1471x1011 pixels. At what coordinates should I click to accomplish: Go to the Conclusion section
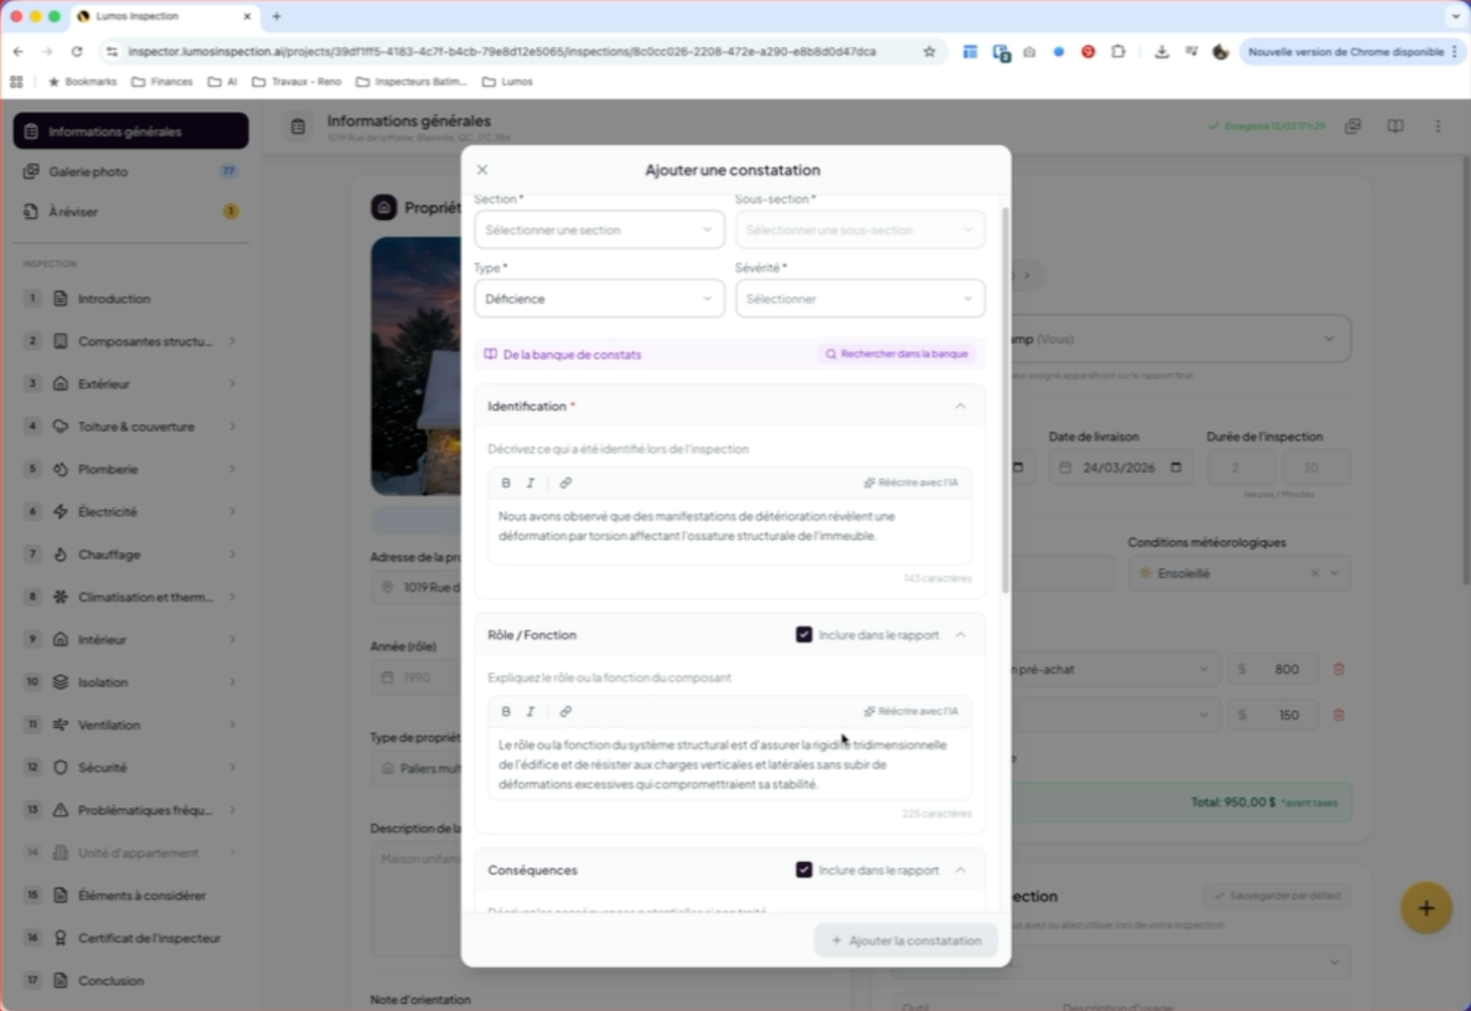tap(131, 980)
